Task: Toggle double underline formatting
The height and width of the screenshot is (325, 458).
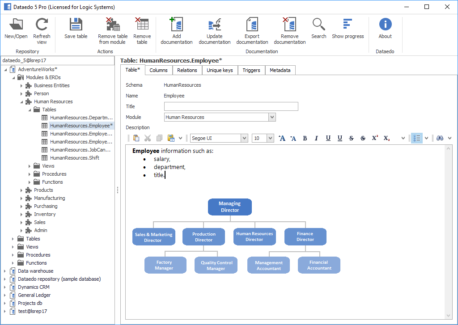Action: coord(340,138)
